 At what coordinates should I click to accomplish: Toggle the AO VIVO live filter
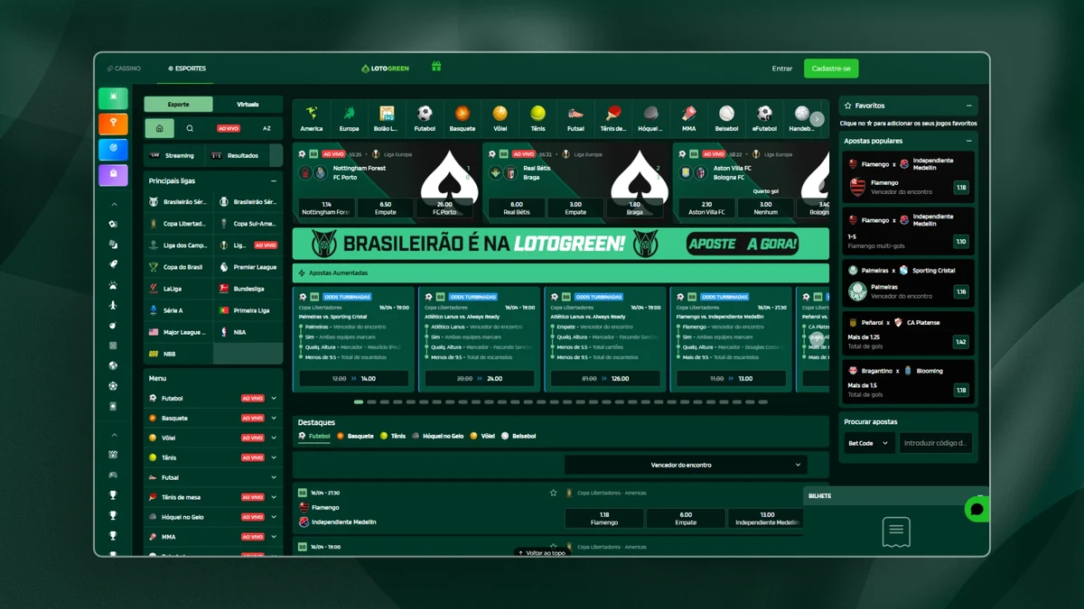[229, 128]
